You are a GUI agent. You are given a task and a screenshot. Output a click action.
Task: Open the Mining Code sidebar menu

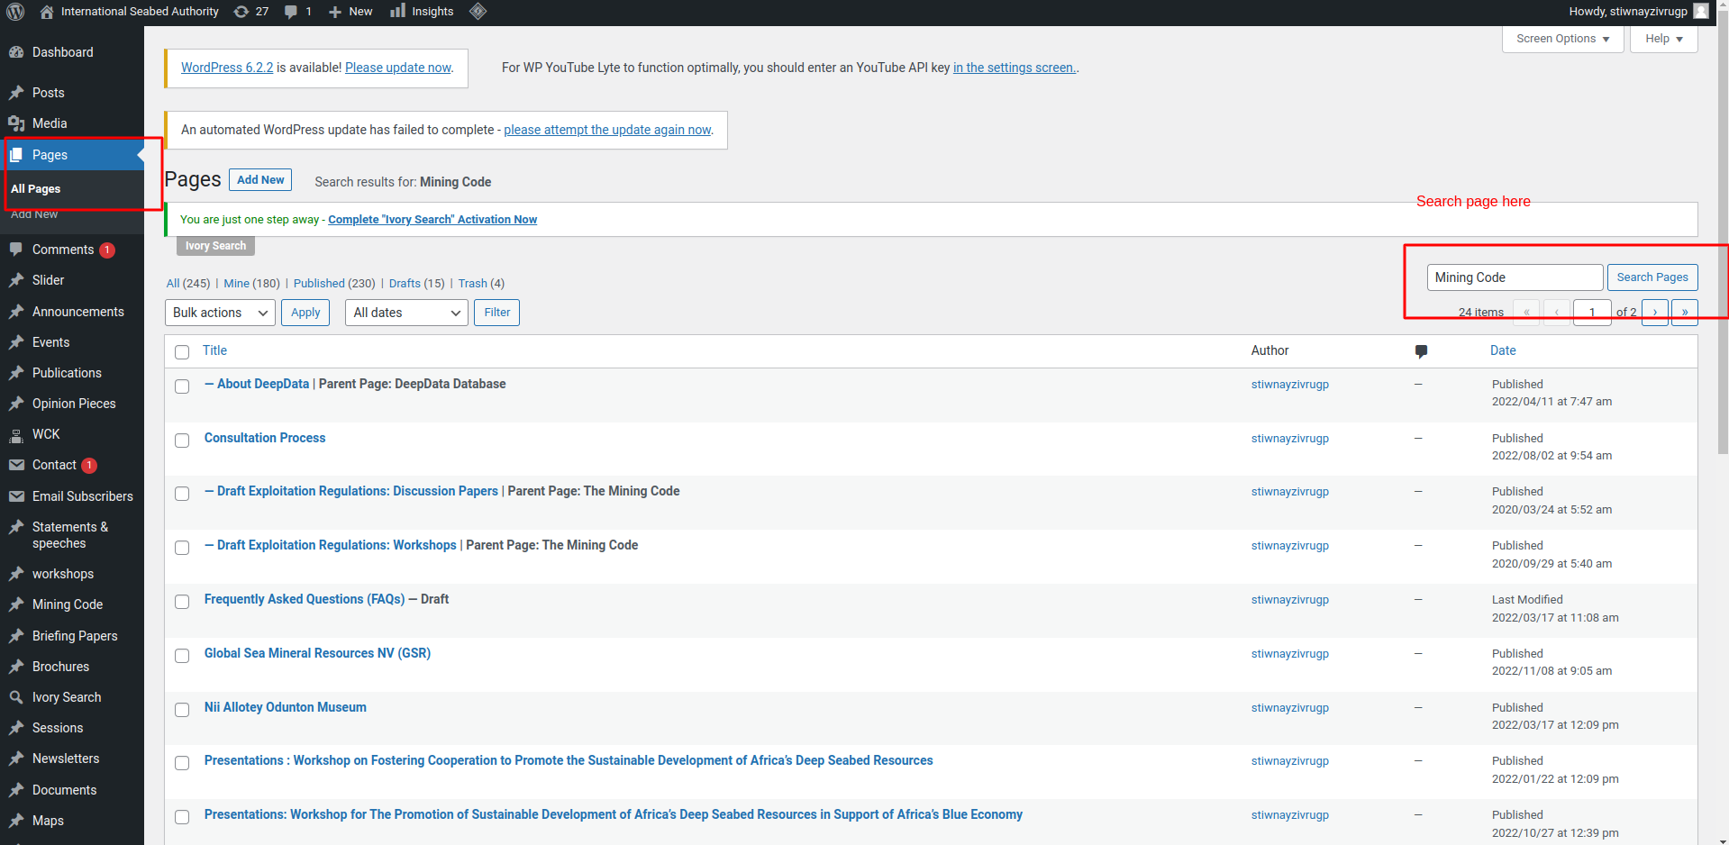(x=68, y=604)
